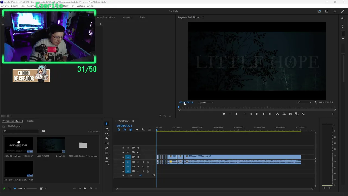The image size is (348, 196).
Task: Open the 1/2 playback resolution dropdown
Action: click(x=304, y=102)
